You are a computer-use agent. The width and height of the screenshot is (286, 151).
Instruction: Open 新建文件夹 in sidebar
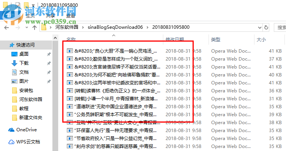click(x=31, y=118)
